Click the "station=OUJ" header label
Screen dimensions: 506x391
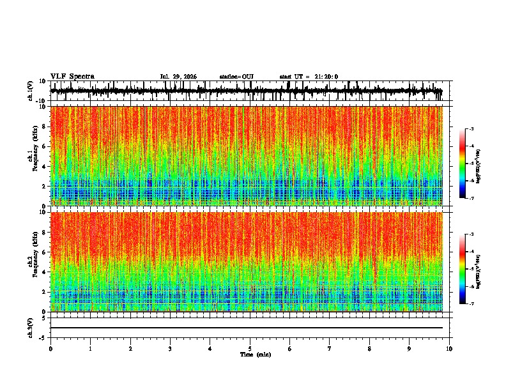[236, 77]
